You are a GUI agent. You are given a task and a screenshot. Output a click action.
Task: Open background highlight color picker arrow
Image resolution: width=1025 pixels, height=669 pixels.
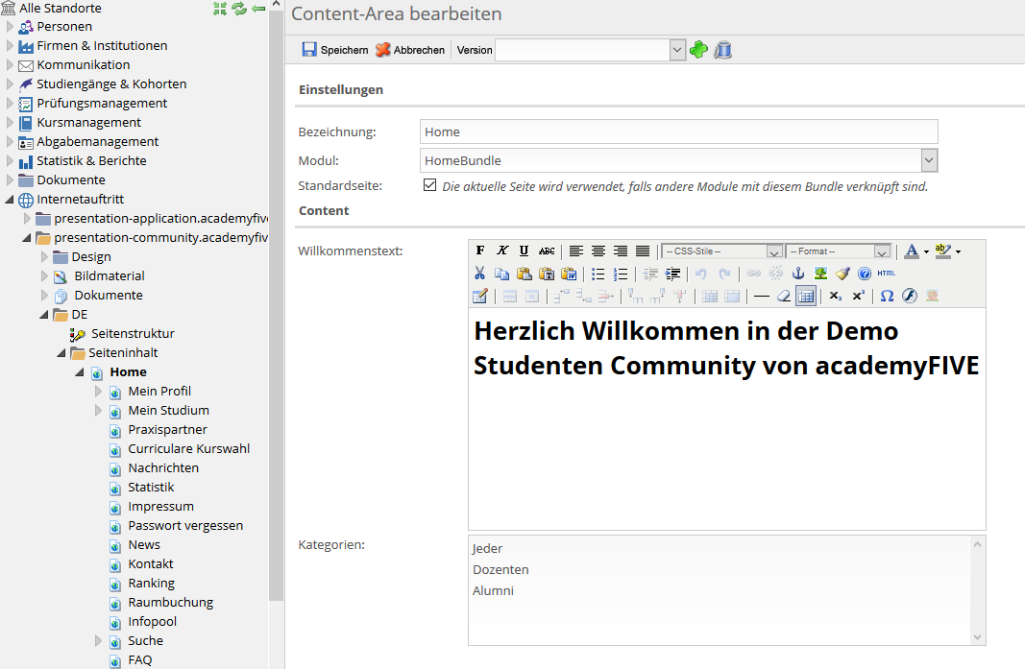click(959, 251)
